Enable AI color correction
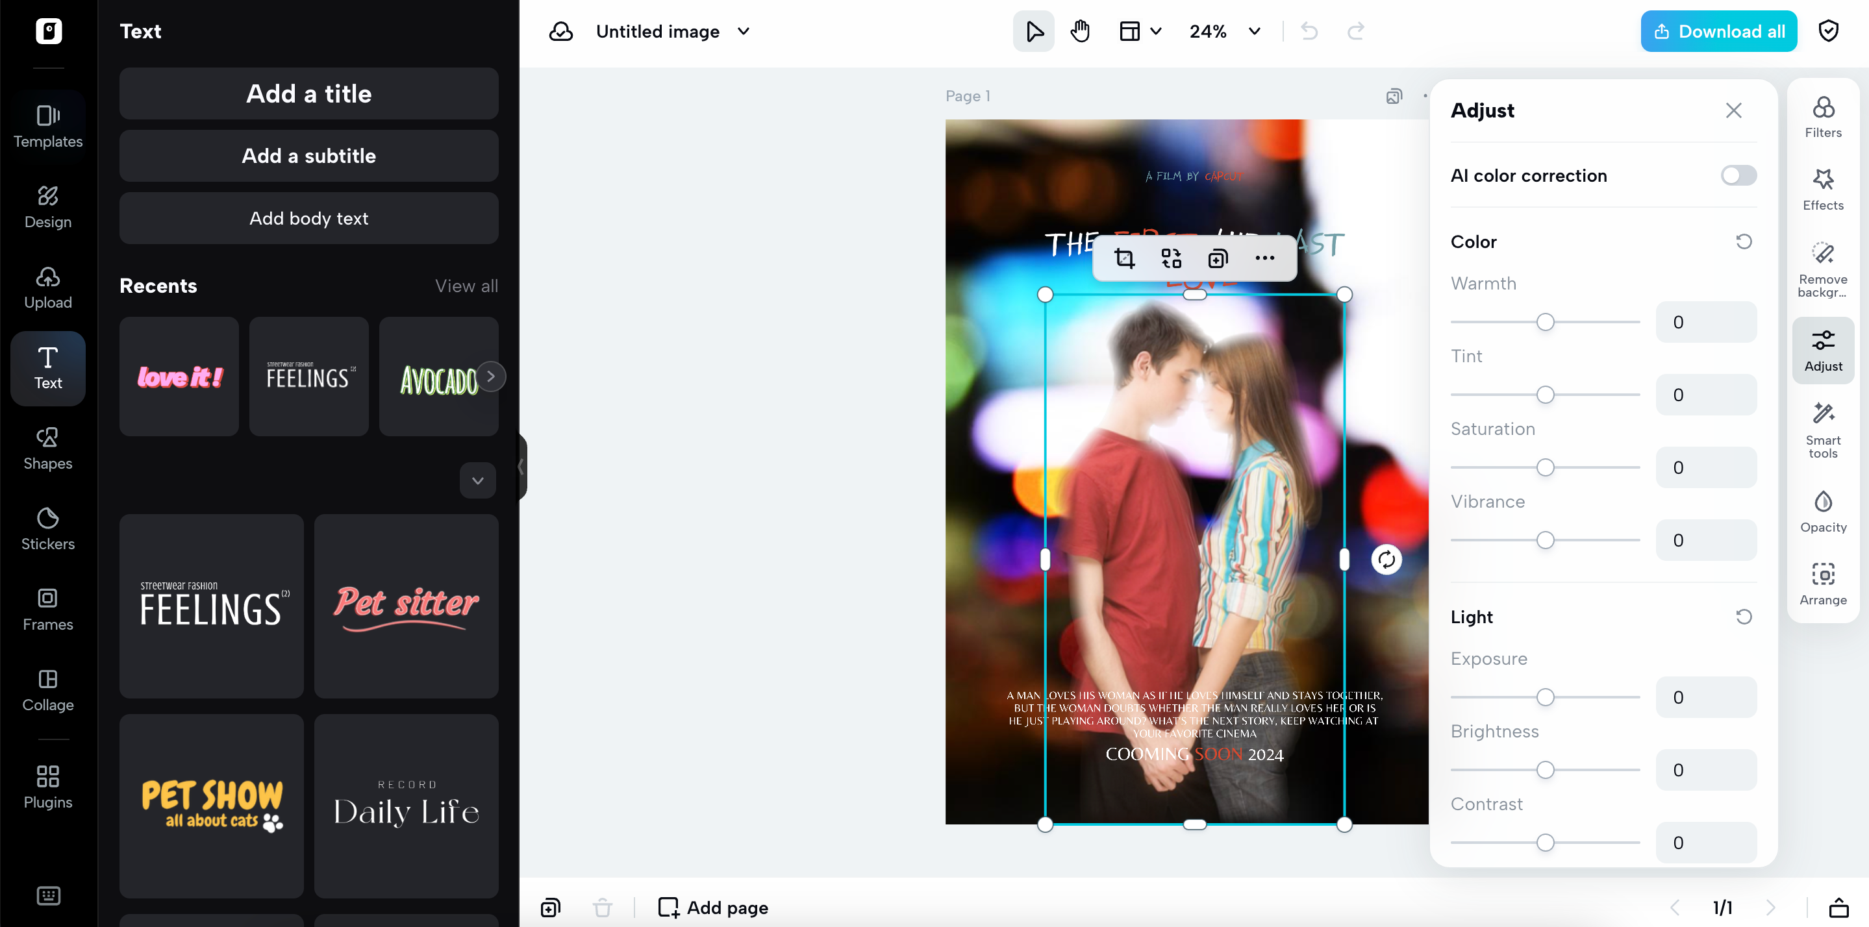 pyautogui.click(x=1738, y=175)
